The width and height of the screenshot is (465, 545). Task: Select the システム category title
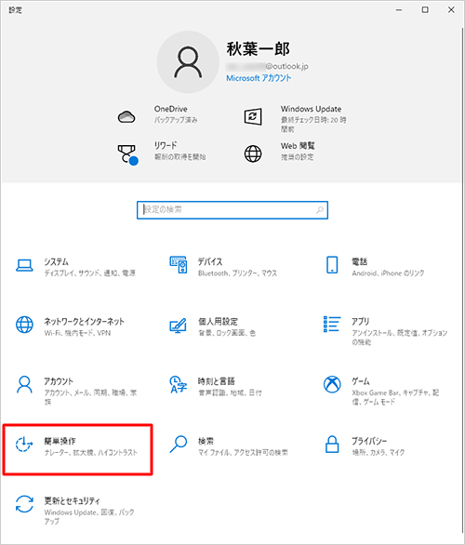[56, 261]
